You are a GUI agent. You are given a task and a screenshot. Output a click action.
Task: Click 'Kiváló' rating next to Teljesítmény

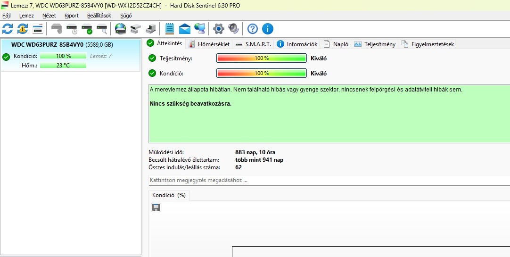319,58
